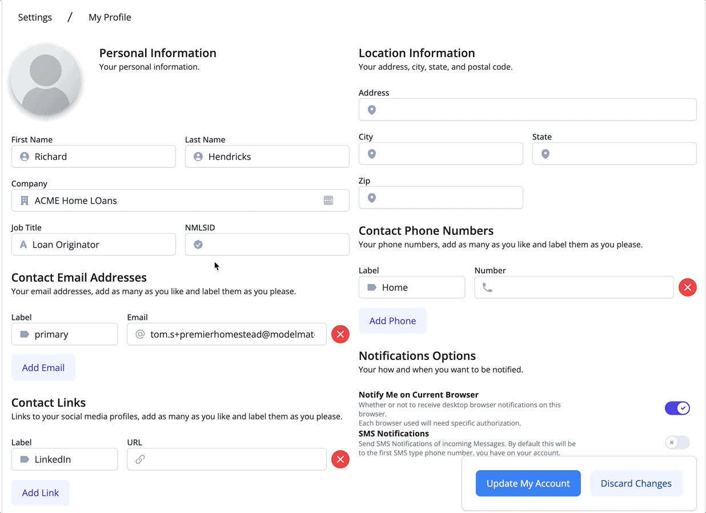Select My Profile in the breadcrumb
Screen dimensions: 706x513
(x=110, y=17)
